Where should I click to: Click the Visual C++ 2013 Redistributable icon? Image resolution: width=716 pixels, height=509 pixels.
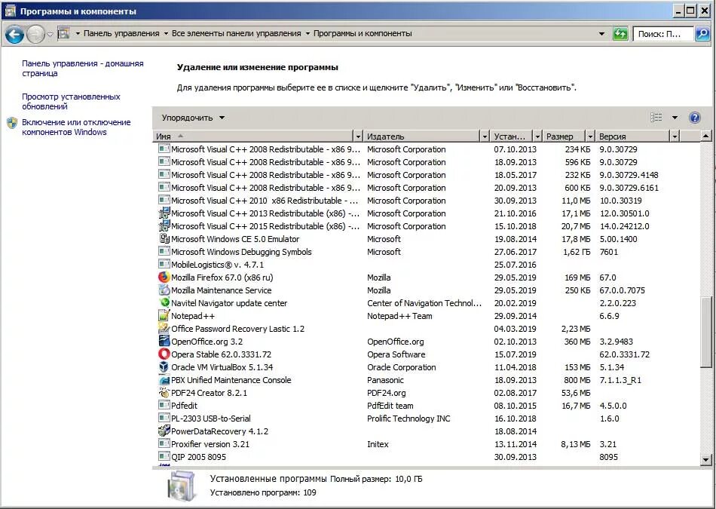point(164,213)
